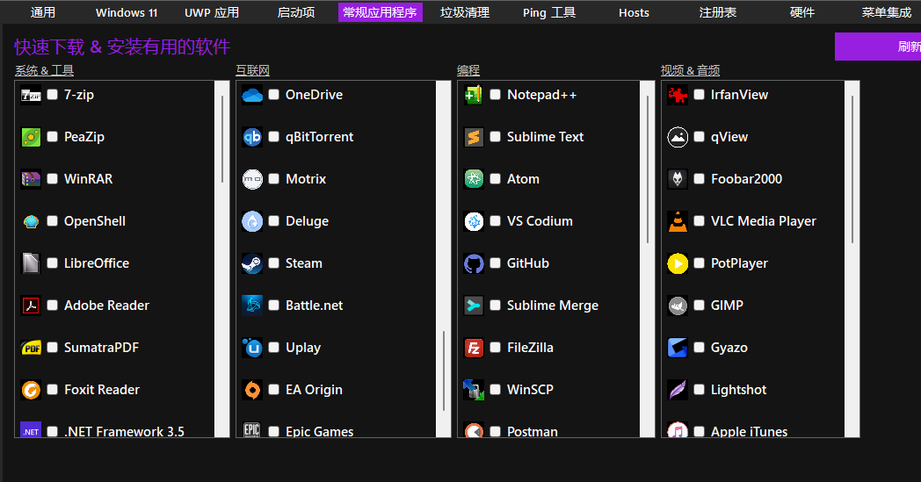Enable the Deluge checkbox

click(x=273, y=220)
